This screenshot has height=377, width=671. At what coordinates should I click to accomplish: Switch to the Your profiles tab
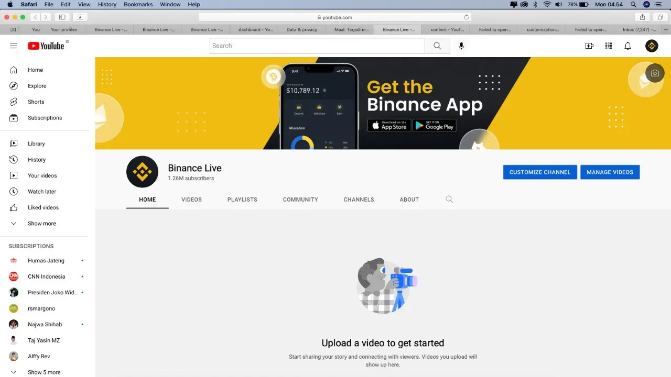click(64, 29)
